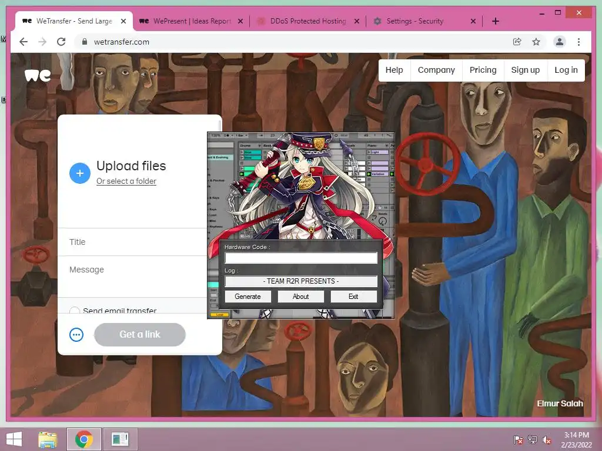Click the blue plus upload files icon
The height and width of the screenshot is (451, 602).
[80, 173]
